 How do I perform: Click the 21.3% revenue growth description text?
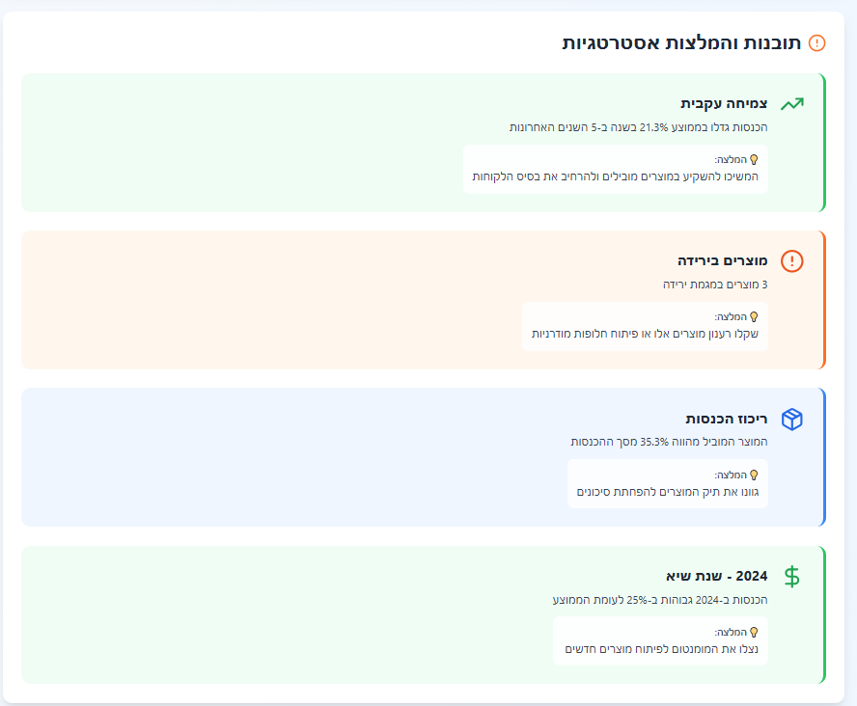click(638, 127)
